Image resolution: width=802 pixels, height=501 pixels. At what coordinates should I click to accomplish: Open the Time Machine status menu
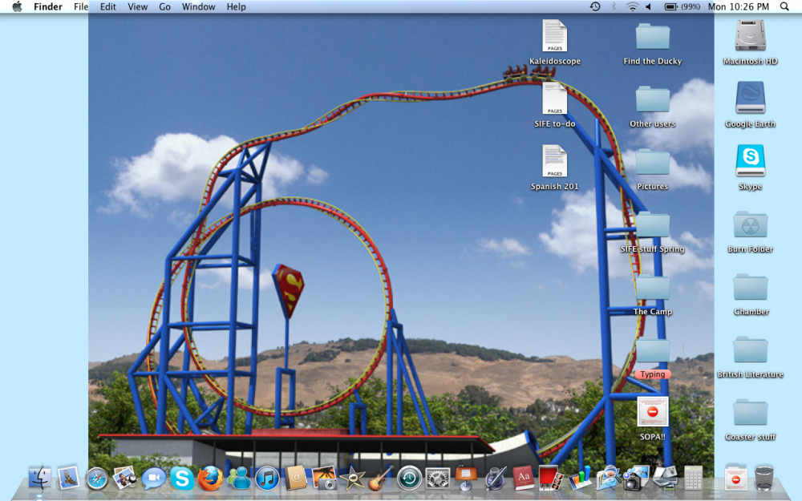point(595,6)
